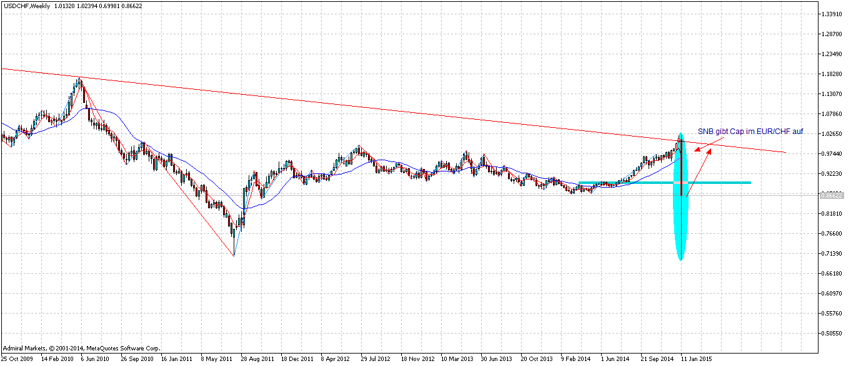Click the 29 Jul 2012 date label
The width and height of the screenshot is (851, 366).
(377, 359)
